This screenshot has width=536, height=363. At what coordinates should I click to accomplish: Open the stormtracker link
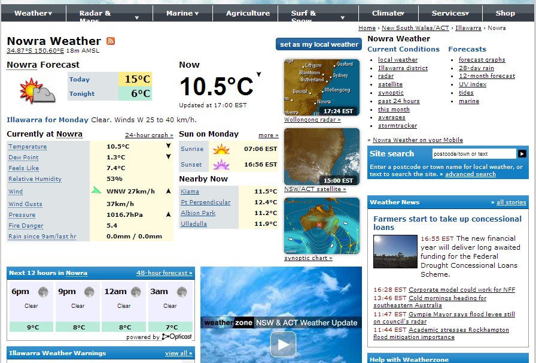pyautogui.click(x=397, y=126)
